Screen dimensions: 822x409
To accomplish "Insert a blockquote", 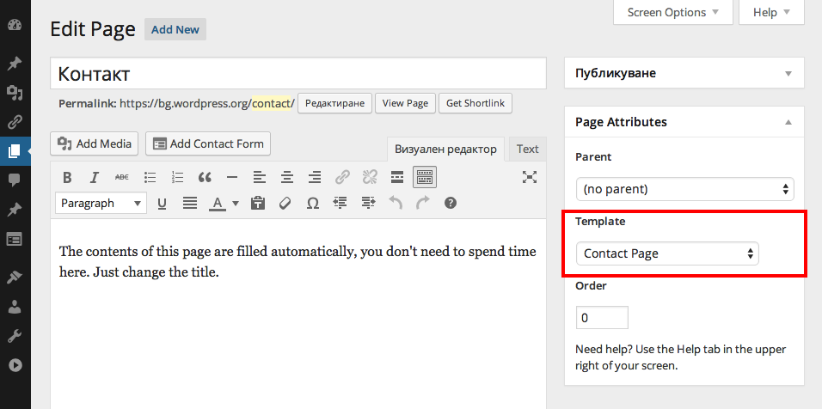I will coord(205,177).
